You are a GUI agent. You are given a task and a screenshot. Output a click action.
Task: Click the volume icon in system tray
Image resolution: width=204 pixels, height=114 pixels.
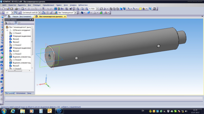[x=186, y=111]
